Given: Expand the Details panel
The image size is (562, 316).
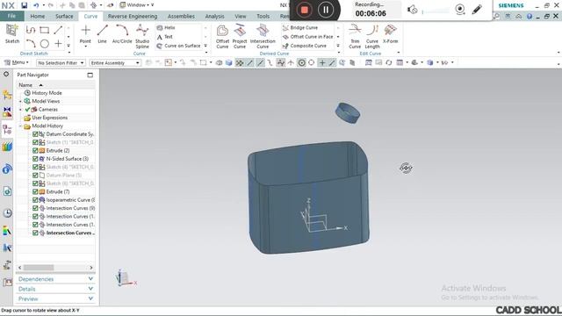Looking at the screenshot, I should tap(55, 289).
